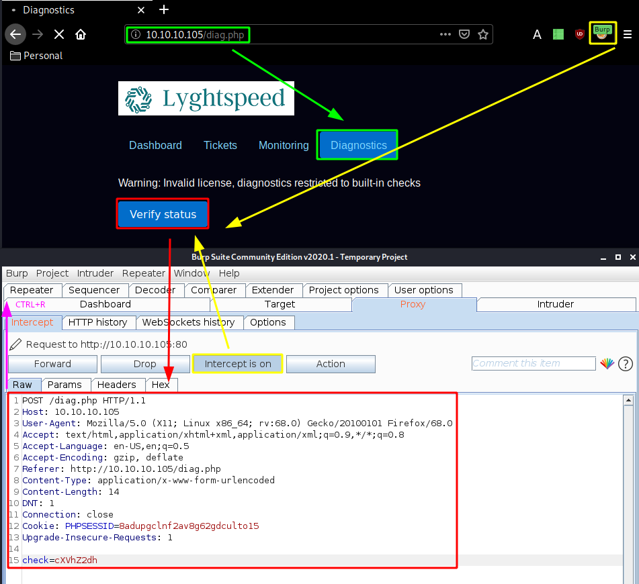
Task: Click the address bar URL field
Action: (308, 35)
